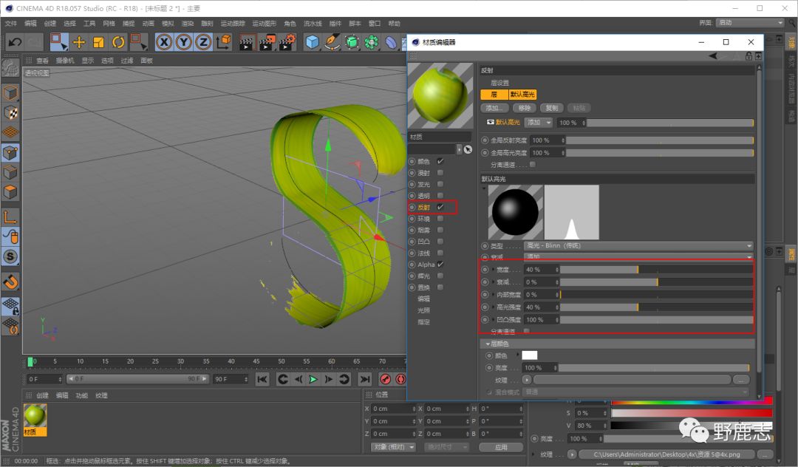Enable the 透明 channel checkbox
This screenshot has height=467, width=798.
click(440, 196)
